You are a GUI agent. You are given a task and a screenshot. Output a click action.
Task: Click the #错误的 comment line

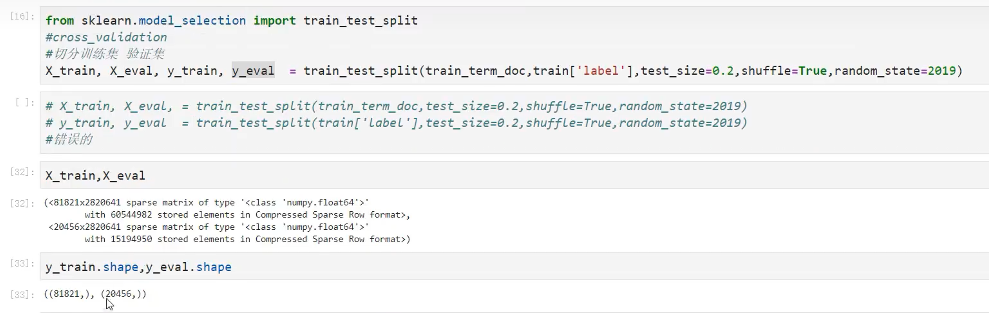pyautogui.click(x=69, y=139)
